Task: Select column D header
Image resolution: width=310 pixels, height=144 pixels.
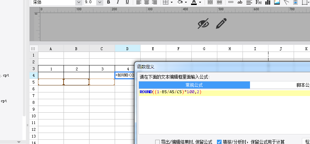Action: point(127,48)
